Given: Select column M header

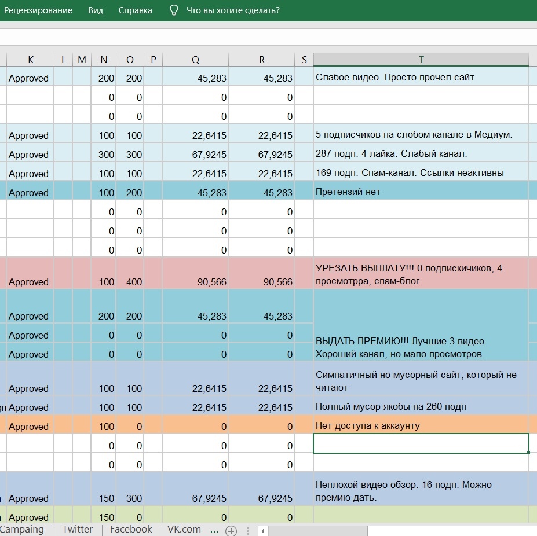Looking at the screenshot, I should click(82, 60).
